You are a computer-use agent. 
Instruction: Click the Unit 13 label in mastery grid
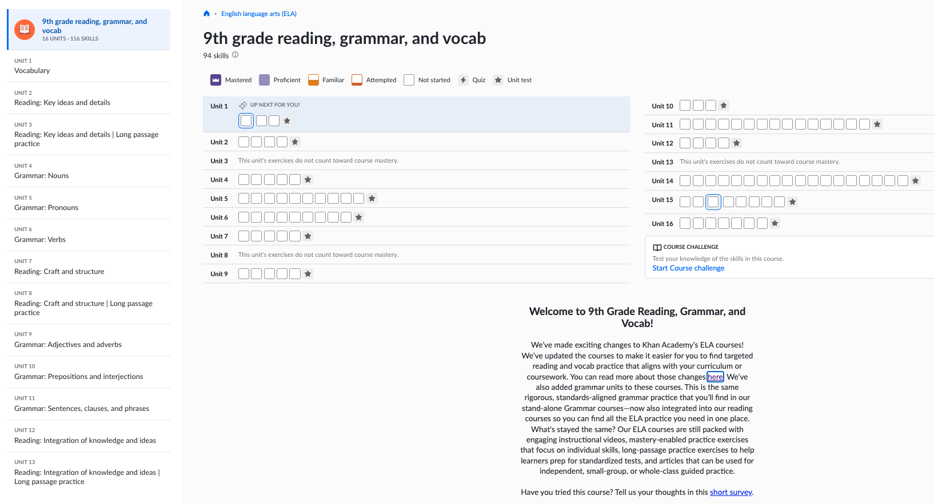(662, 162)
